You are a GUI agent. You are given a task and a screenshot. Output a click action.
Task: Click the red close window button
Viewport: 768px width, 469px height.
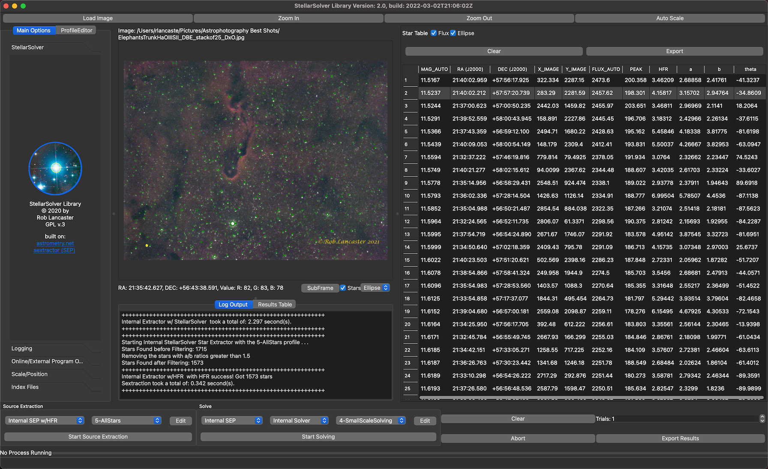[6, 6]
